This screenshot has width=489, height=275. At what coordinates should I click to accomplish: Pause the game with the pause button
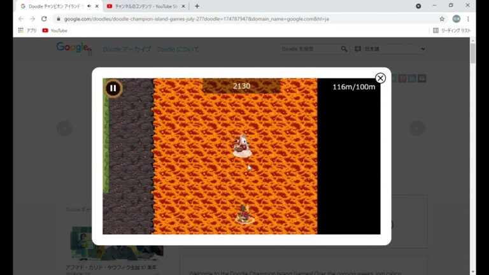click(113, 88)
